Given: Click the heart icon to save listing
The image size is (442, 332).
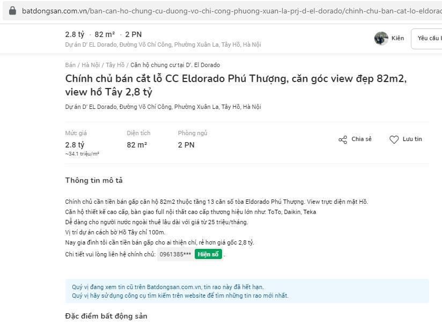Looking at the screenshot, I should (x=394, y=139).
